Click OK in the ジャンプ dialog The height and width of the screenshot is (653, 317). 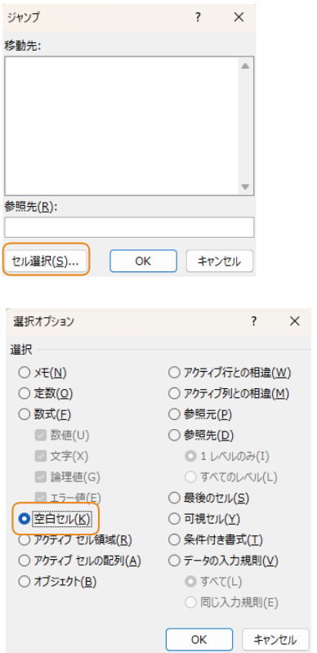tap(143, 261)
